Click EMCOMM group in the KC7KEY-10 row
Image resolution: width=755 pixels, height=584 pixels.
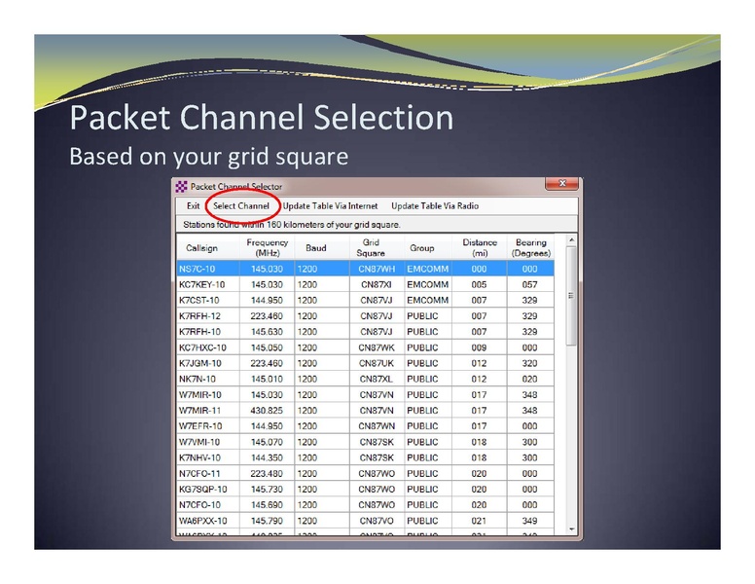click(427, 285)
